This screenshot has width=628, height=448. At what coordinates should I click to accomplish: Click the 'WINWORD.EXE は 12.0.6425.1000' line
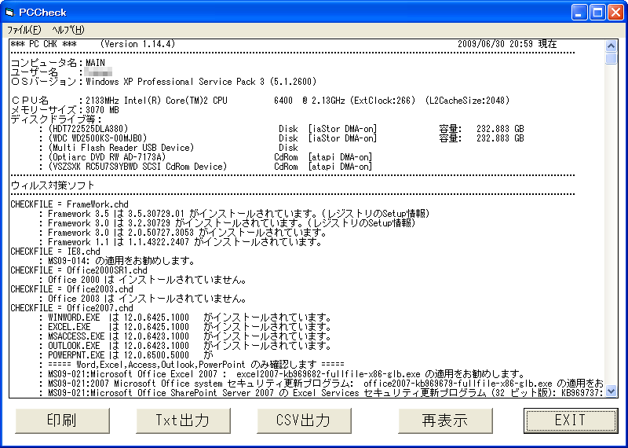click(185, 318)
